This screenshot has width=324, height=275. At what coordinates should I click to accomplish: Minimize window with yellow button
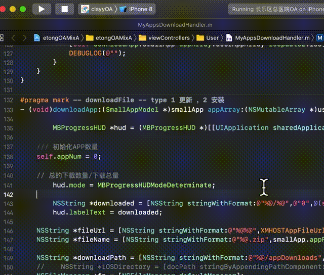[13, 9]
